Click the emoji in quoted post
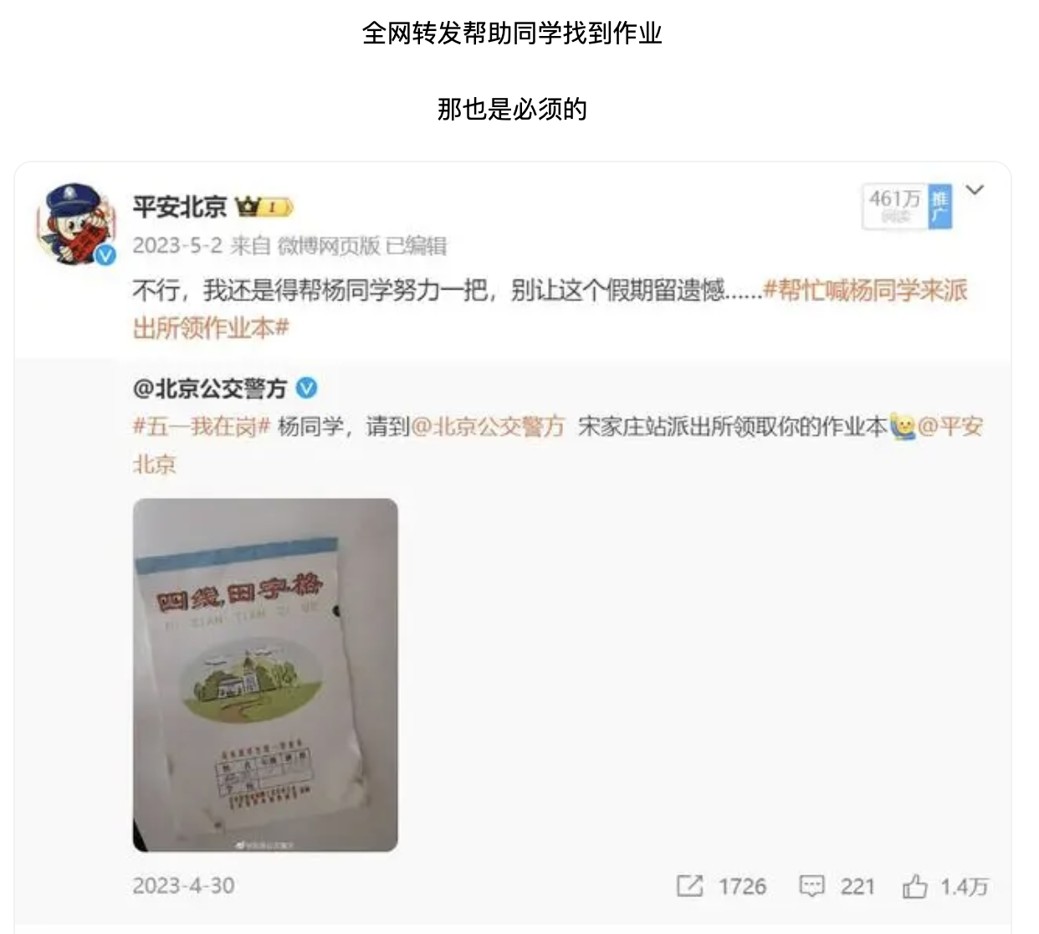 pyautogui.click(x=903, y=427)
